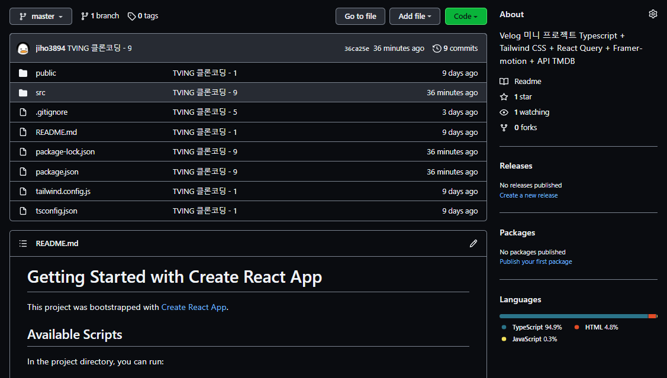Open tailwind.config.js file
667x378 pixels.
click(63, 191)
